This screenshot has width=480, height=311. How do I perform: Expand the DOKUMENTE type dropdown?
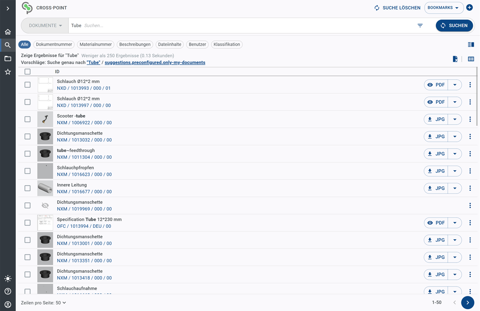coord(45,26)
